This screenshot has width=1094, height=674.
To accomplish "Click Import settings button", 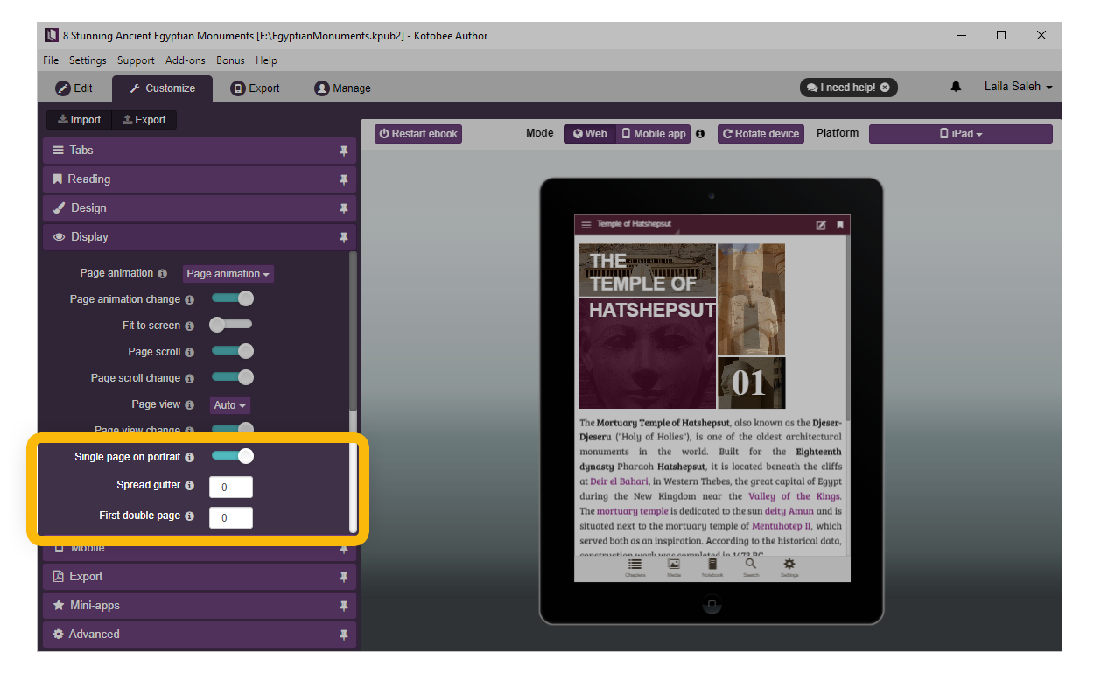I will 80,120.
